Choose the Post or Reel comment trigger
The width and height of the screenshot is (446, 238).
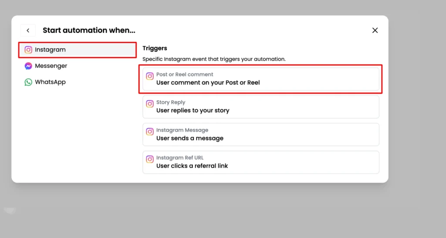point(261,79)
